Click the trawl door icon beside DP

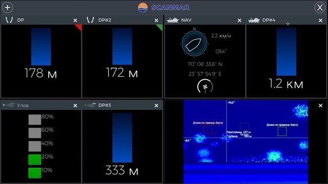point(9,20)
